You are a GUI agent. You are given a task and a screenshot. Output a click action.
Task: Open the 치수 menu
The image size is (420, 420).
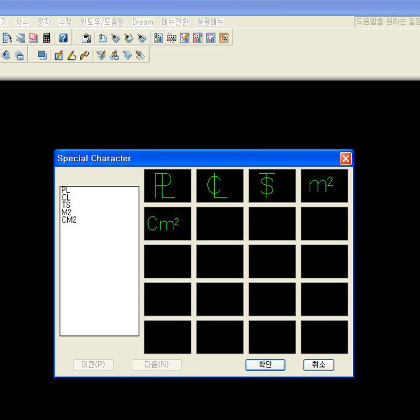22,22
